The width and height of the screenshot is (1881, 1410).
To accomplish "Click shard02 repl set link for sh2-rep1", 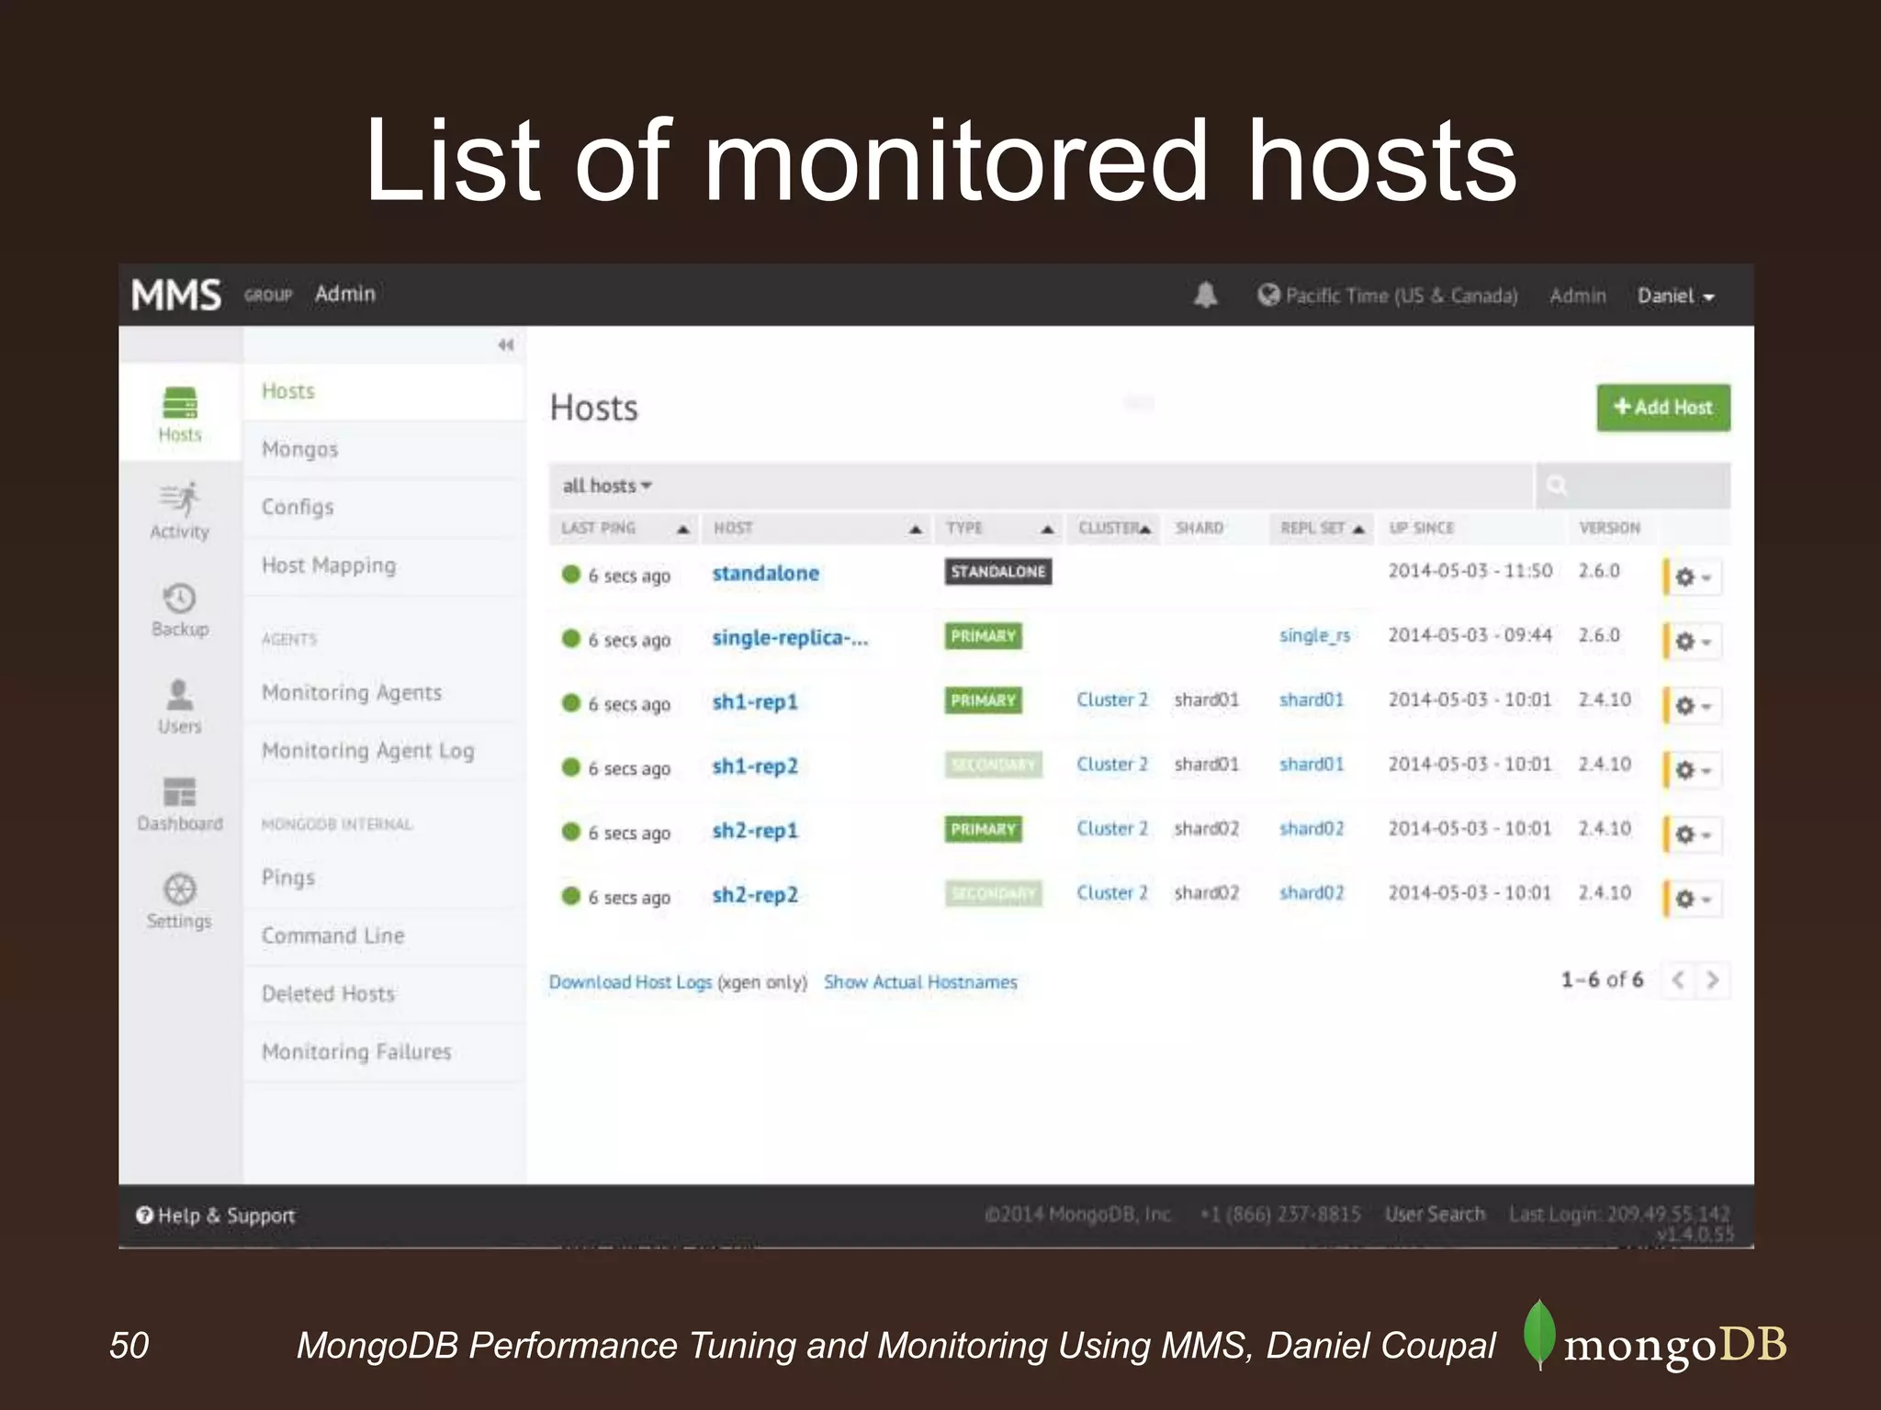I will pos(1312,828).
